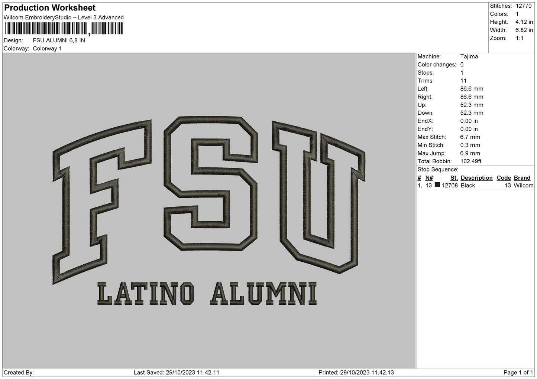Click the EndX value '0.00 in'

coord(469,121)
